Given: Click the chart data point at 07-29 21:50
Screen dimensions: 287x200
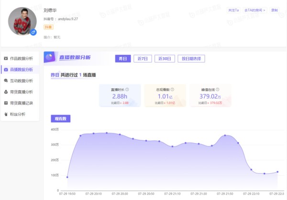Looking at the screenshot, I should click(x=225, y=136).
